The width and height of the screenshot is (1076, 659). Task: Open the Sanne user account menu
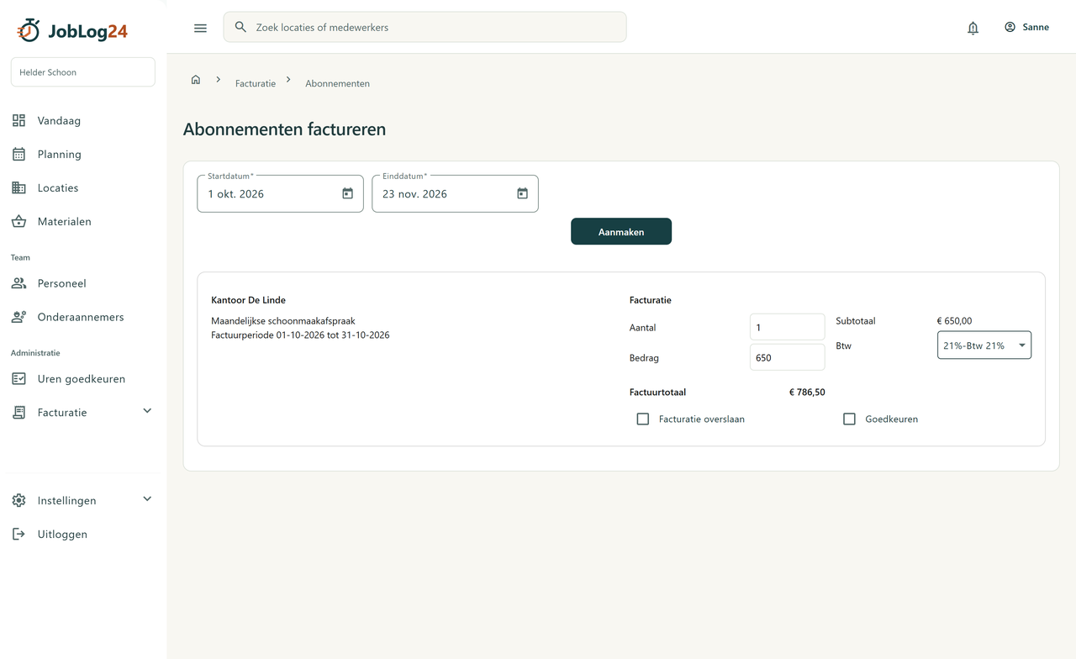click(1026, 27)
